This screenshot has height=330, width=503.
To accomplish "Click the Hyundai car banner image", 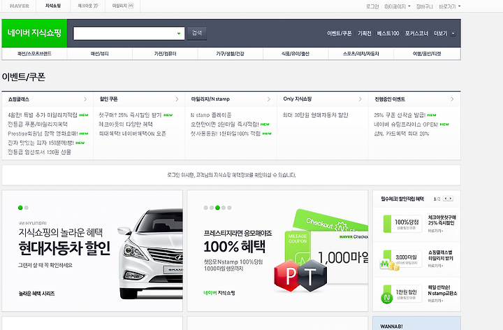I will tap(150, 254).
